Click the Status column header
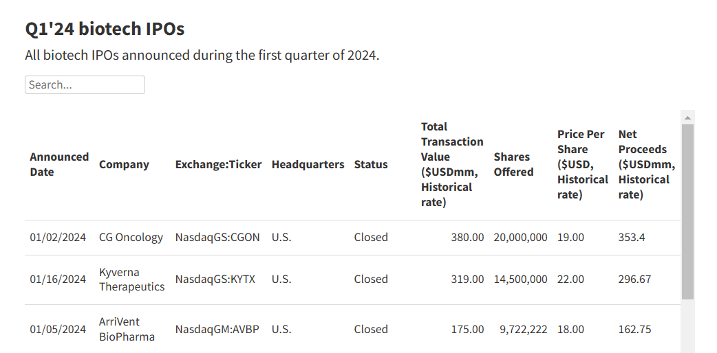 point(371,164)
